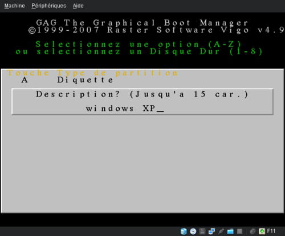Click the GAG Graphical Boot Manager title
The width and height of the screenshot is (285, 236).
click(142, 23)
